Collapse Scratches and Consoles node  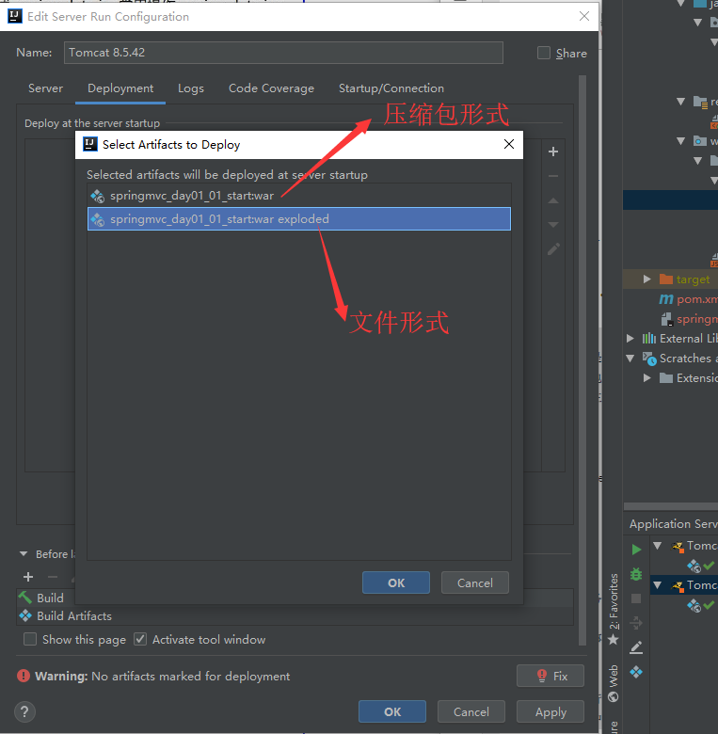[630, 359]
